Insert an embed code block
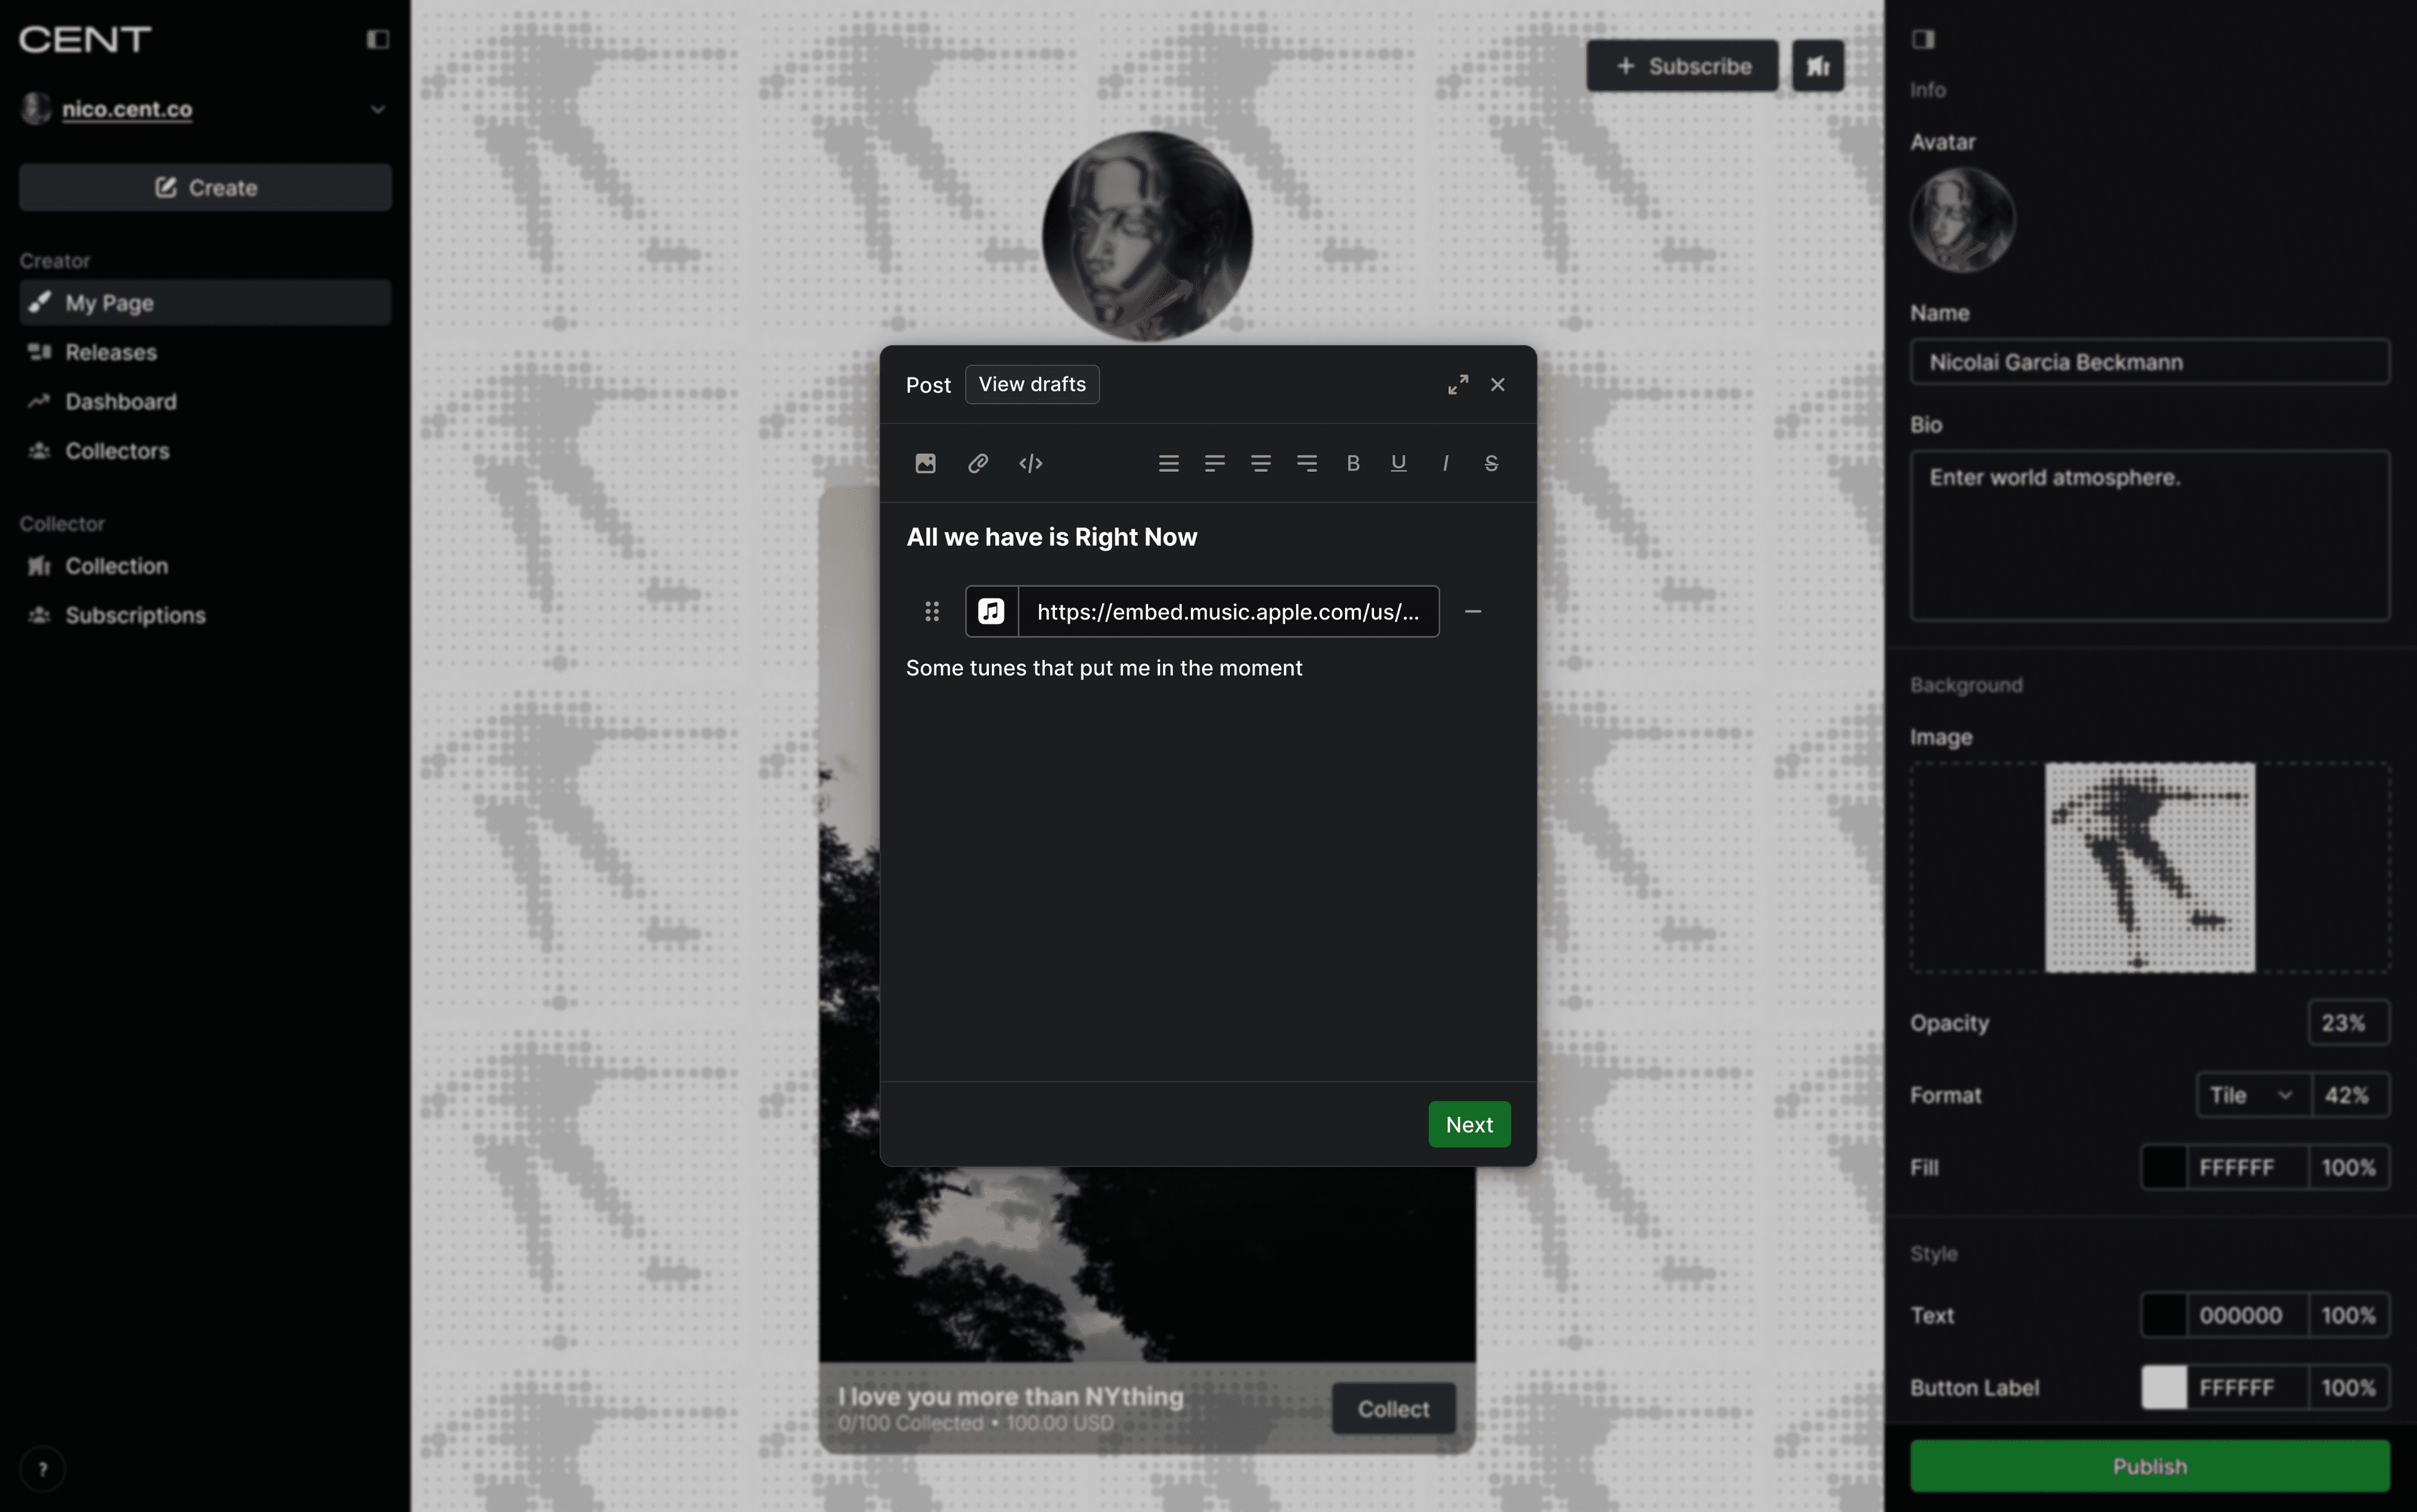 pyautogui.click(x=1030, y=463)
